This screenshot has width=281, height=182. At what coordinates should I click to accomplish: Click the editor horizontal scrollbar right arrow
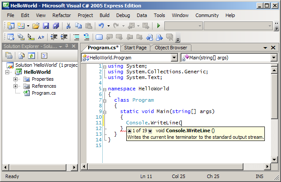267,167
